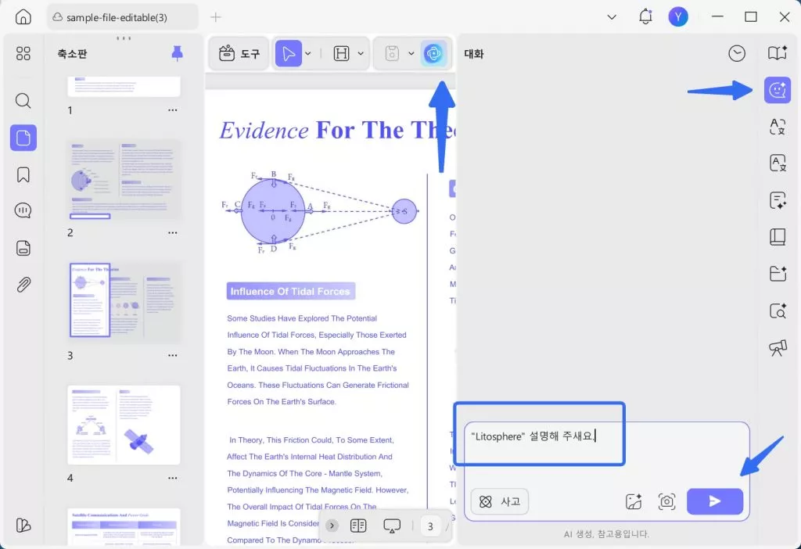The image size is (801, 549).
Task: Open the book icon in right sidebar
Action: click(x=778, y=237)
